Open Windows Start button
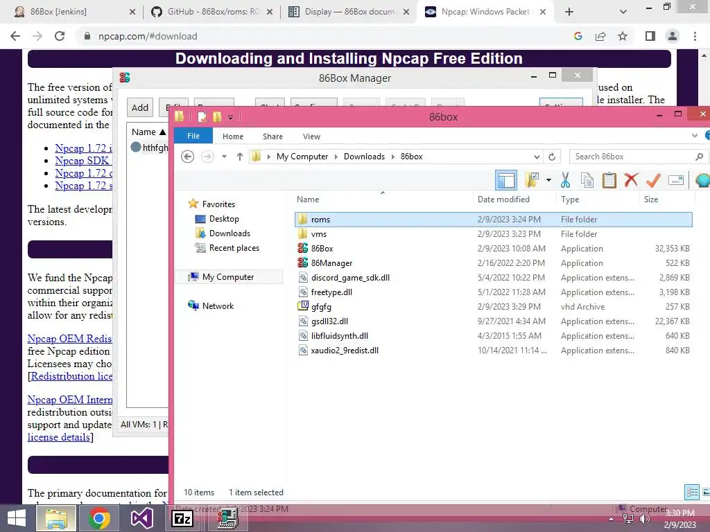The image size is (710, 532). [17, 518]
